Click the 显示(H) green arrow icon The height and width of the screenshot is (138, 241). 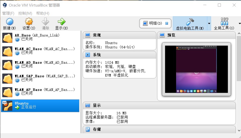(x=61, y=22)
